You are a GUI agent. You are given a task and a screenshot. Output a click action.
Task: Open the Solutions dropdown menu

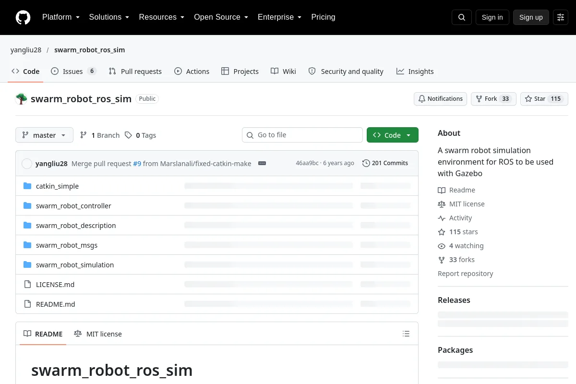tap(109, 17)
